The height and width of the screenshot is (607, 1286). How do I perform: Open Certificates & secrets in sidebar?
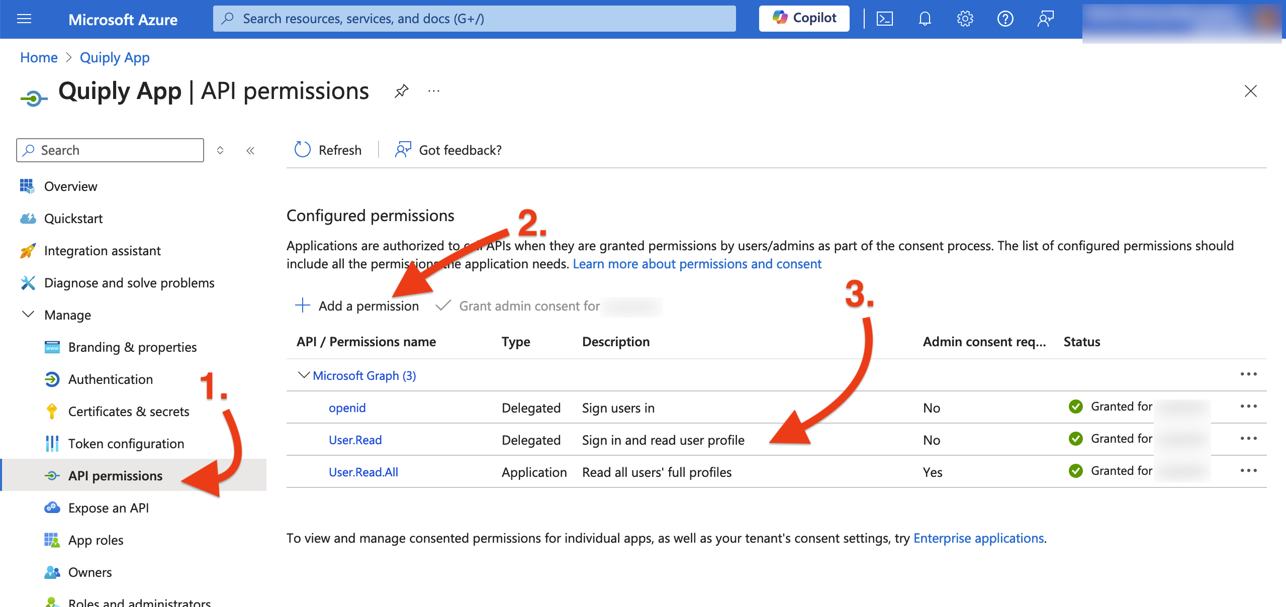pos(129,412)
